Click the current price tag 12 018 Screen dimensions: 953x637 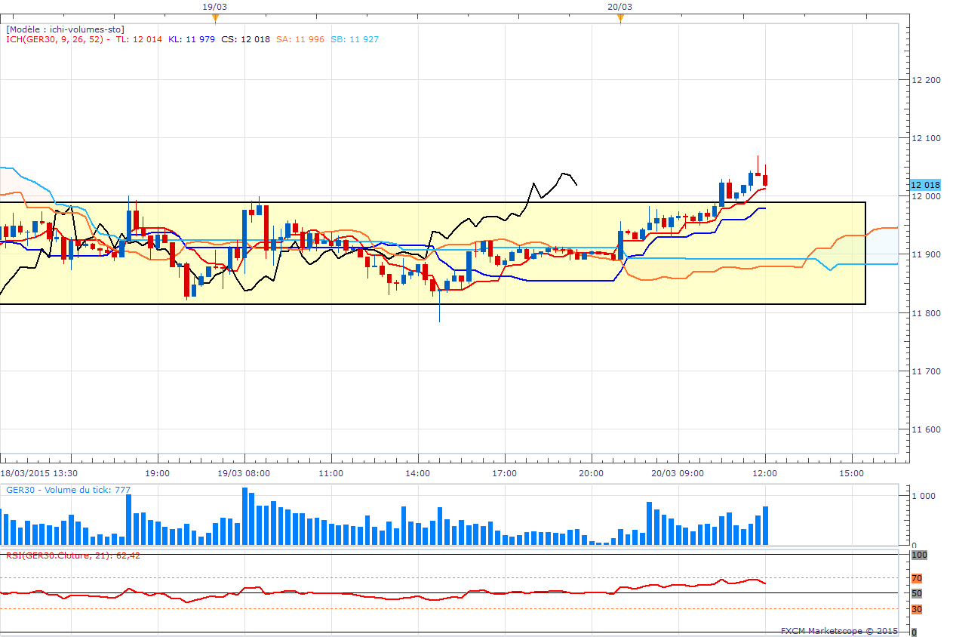click(x=925, y=185)
